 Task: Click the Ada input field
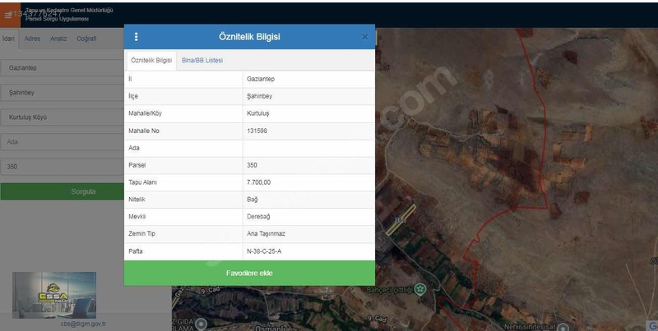(x=63, y=142)
